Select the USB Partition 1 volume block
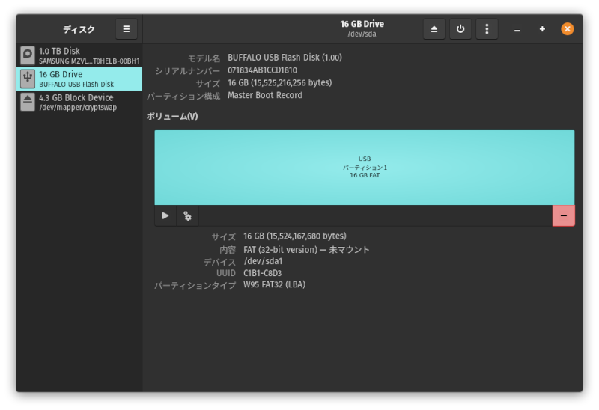 pos(365,167)
